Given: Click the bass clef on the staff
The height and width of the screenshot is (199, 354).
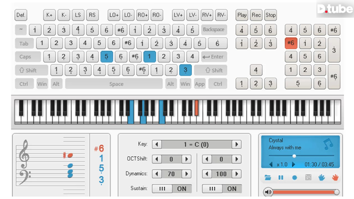Looking at the screenshot, I should coord(24,177).
